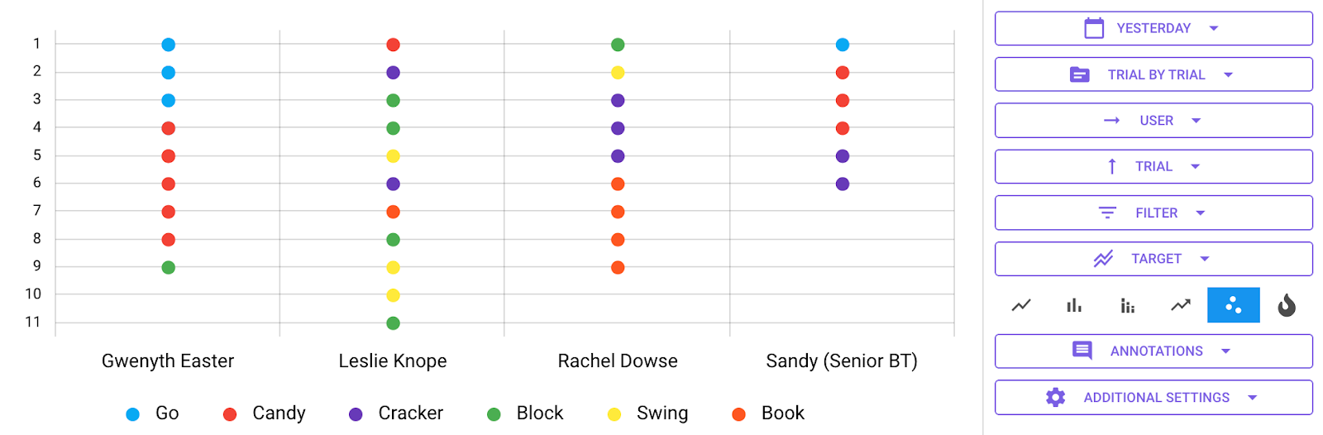Click the gear icon for Additional Settings
The height and width of the screenshot is (435, 1323).
pyautogui.click(x=1055, y=397)
